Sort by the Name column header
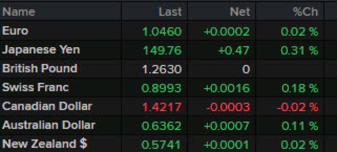337x152 pixels. pyautogui.click(x=19, y=12)
